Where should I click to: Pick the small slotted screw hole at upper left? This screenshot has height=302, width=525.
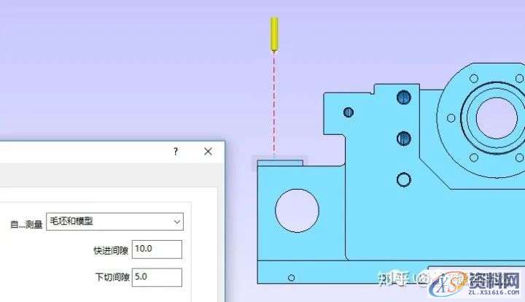pyautogui.click(x=349, y=112)
